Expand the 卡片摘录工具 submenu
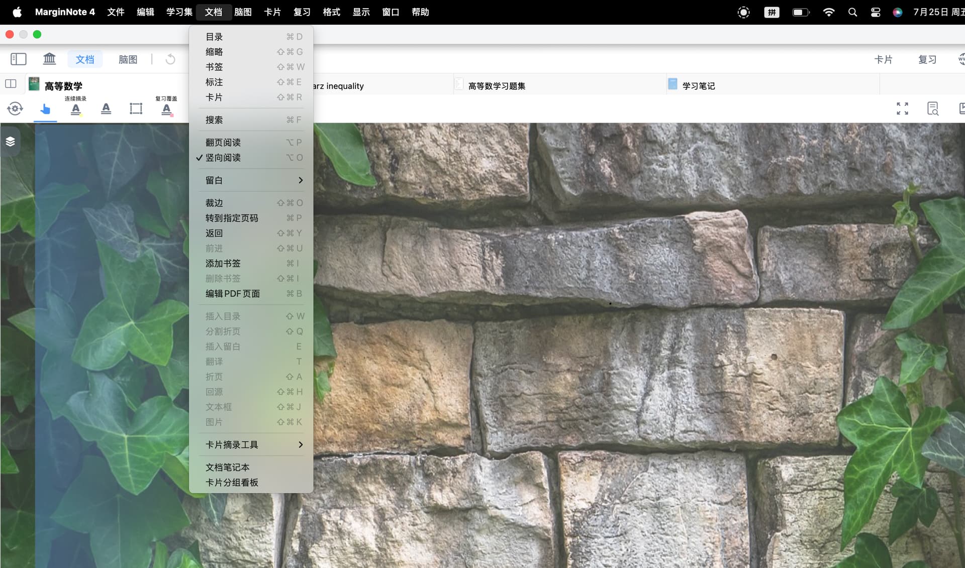 click(x=251, y=445)
